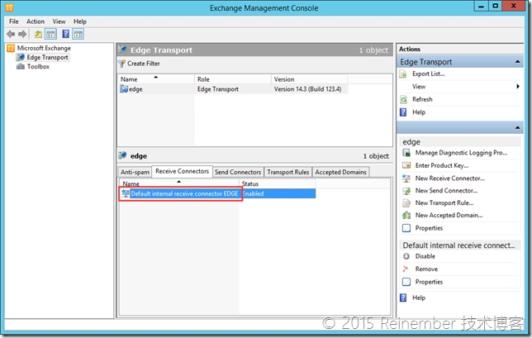
Task: Open Manage Diagnostic Logging Properties action
Action: [462, 153]
